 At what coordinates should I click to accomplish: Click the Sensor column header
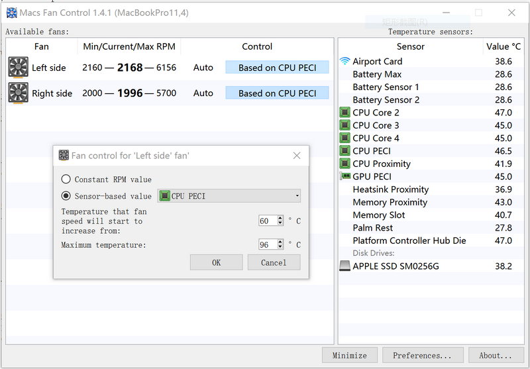click(x=411, y=46)
